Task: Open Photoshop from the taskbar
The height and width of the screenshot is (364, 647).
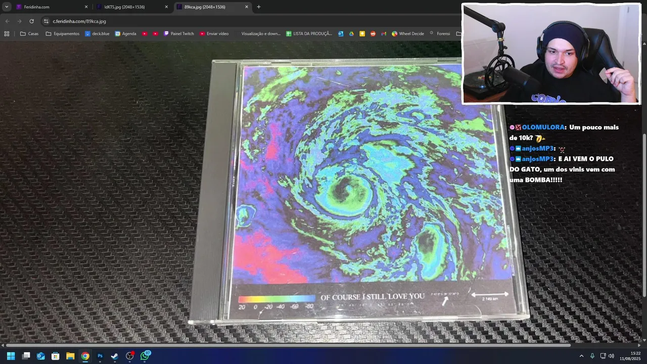Action: pyautogui.click(x=100, y=356)
